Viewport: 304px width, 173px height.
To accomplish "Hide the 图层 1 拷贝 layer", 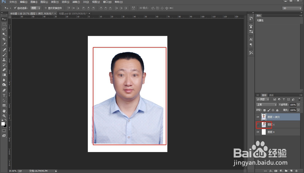I will 258,117.
